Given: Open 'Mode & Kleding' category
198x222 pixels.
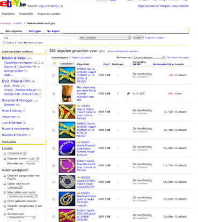Looking at the screenshot, I should click(11, 111).
